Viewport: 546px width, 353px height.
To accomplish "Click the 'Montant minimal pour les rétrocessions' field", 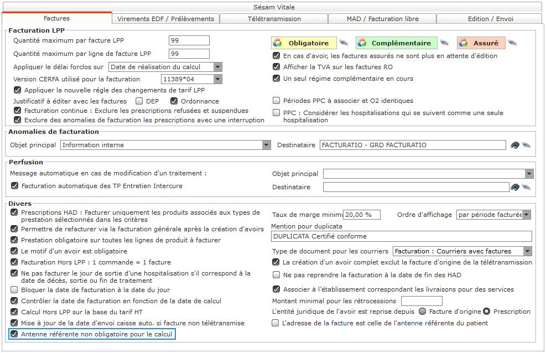I will pyautogui.click(x=422, y=301).
